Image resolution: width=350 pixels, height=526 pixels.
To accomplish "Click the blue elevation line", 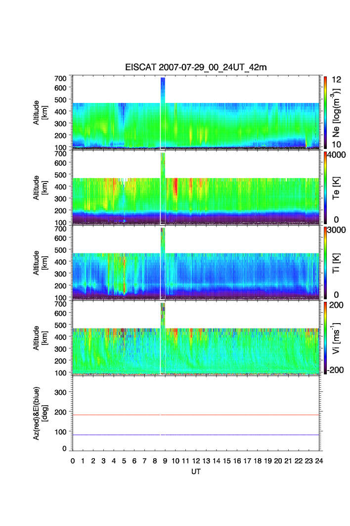I will click(198, 435).
